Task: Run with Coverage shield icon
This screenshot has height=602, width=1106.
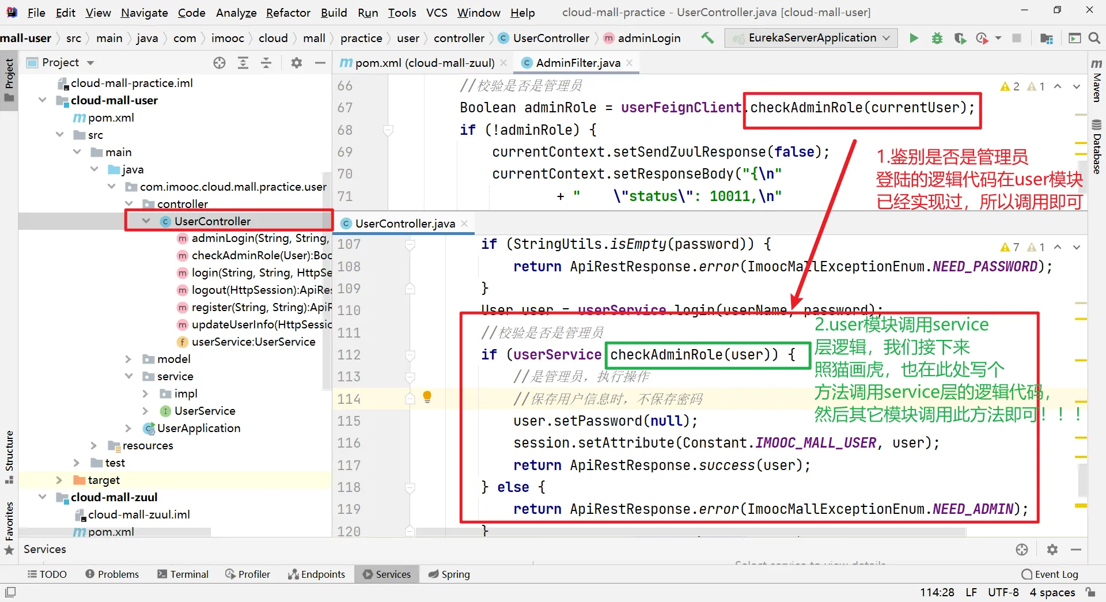Action: coord(960,38)
